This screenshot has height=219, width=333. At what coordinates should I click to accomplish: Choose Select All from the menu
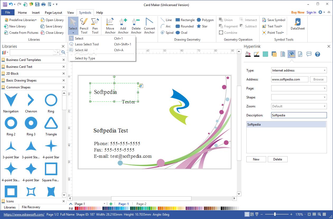point(102,50)
